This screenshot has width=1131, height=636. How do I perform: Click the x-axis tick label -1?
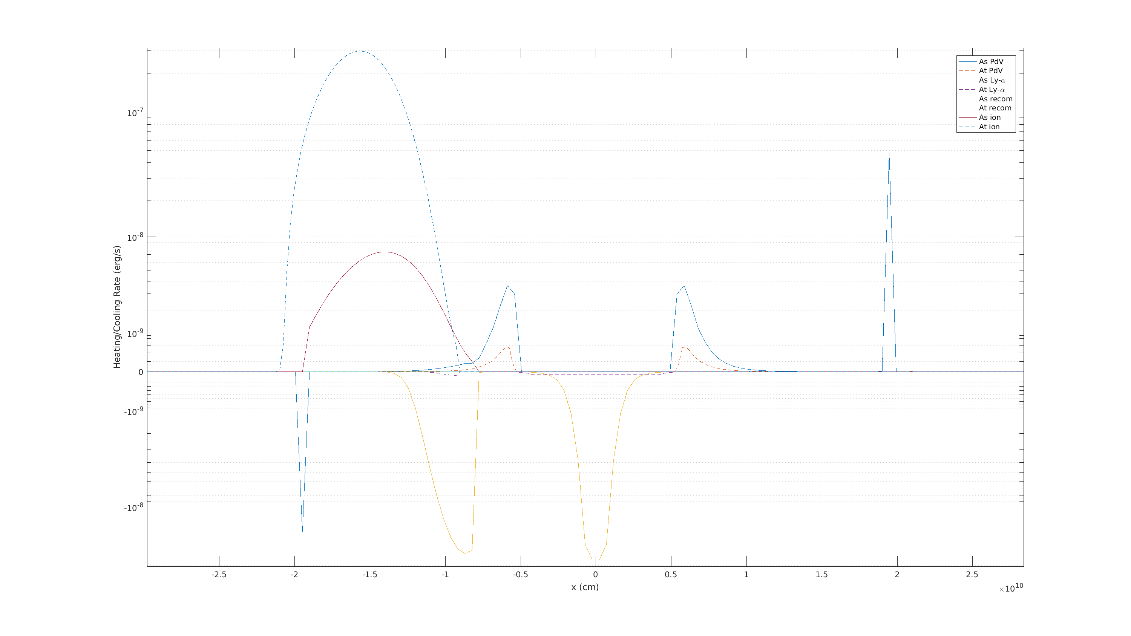pyautogui.click(x=445, y=575)
